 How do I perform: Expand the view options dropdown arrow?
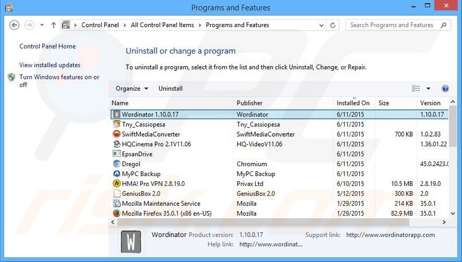pos(428,88)
